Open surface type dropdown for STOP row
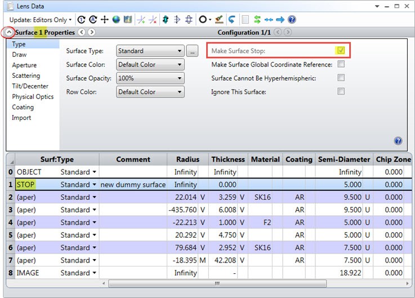 coord(95,185)
